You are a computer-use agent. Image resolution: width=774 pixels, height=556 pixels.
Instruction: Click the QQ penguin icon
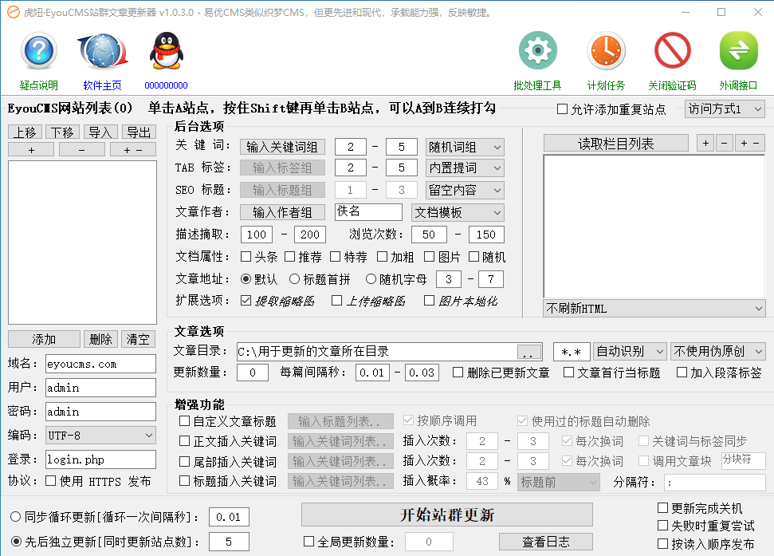click(167, 51)
